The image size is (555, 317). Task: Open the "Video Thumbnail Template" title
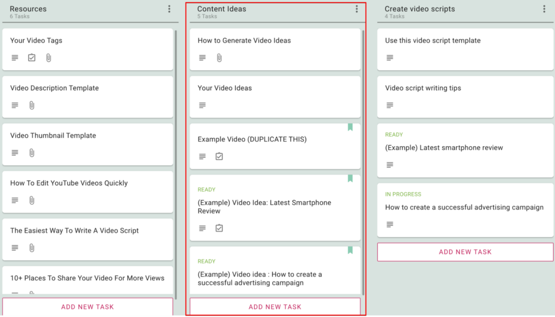click(53, 136)
